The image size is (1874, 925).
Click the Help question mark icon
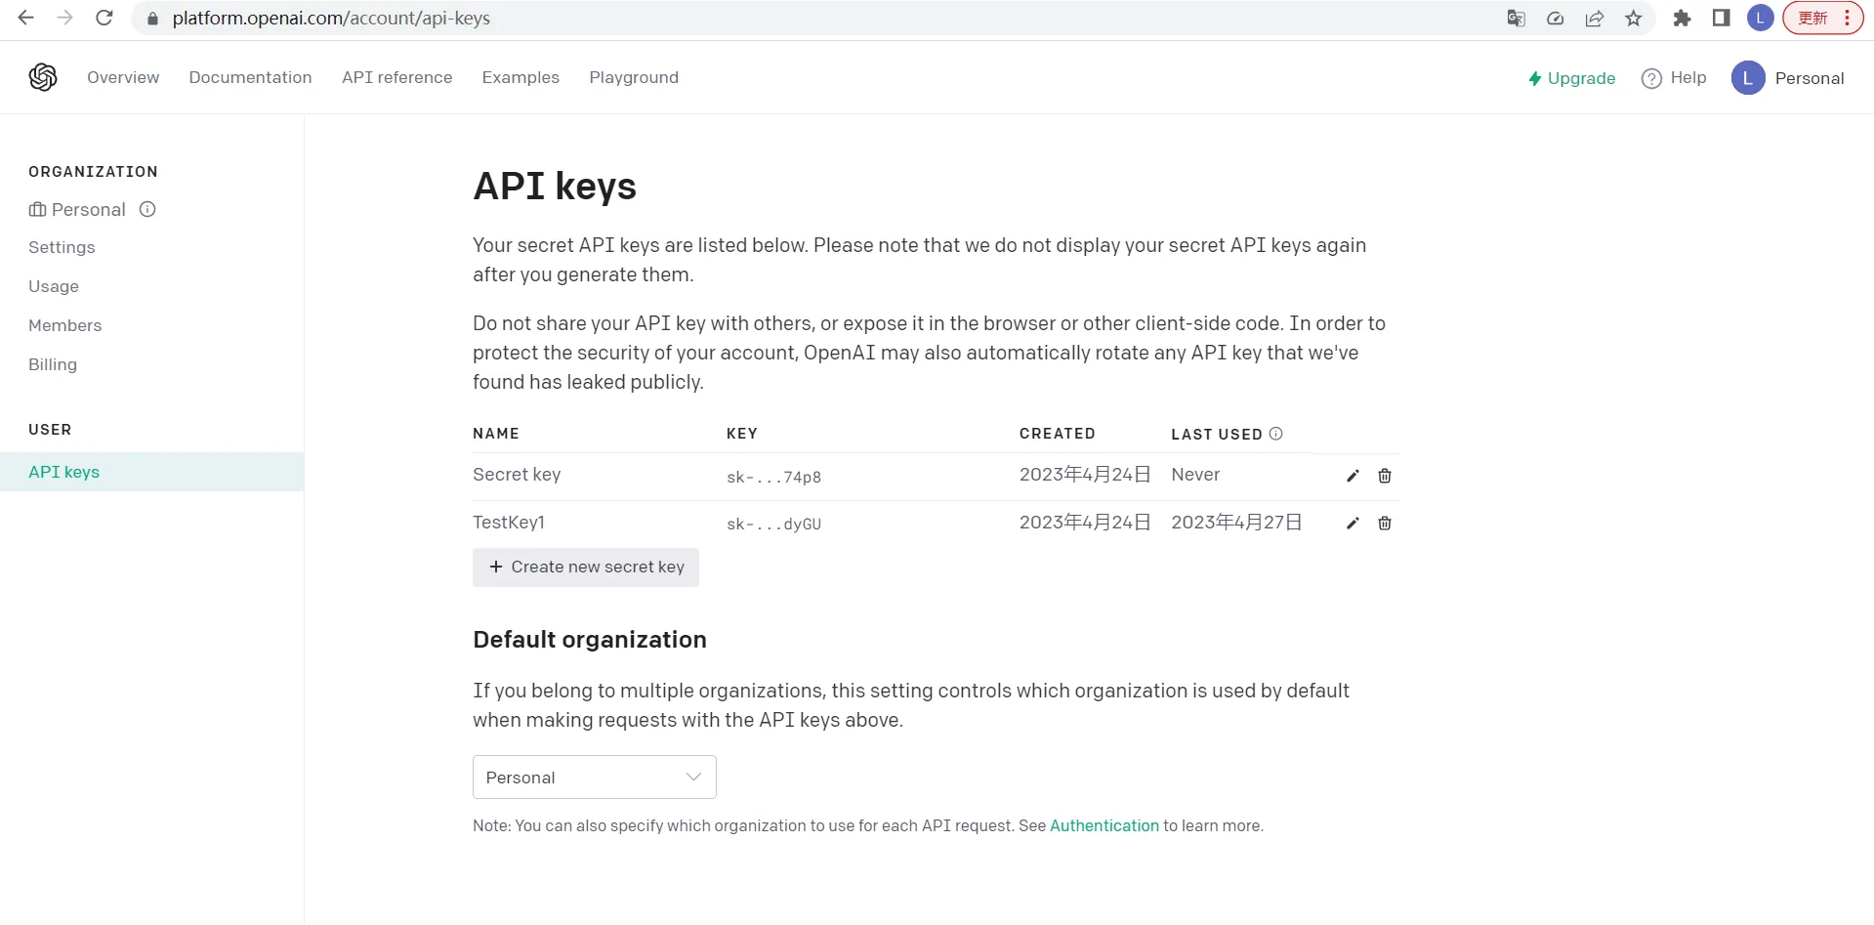click(x=1651, y=78)
